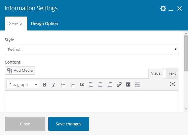188x135 pixels.
Task: Apply italic formatting
Action: pyautogui.click(x=54, y=84)
